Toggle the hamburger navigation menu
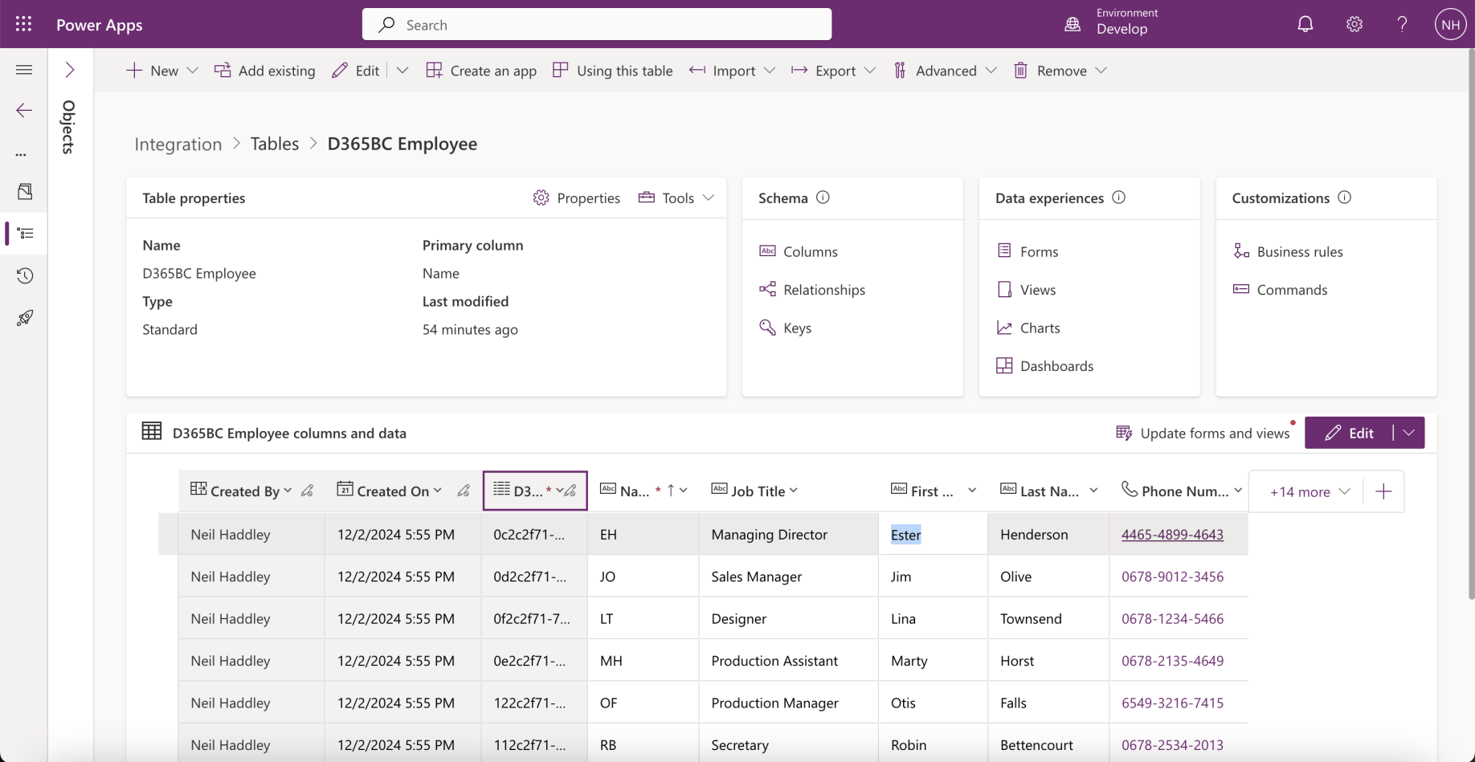Image resolution: width=1475 pixels, height=762 pixels. (24, 70)
